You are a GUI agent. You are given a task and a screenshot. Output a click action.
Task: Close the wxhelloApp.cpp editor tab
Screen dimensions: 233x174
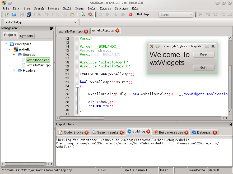click(x=117, y=30)
